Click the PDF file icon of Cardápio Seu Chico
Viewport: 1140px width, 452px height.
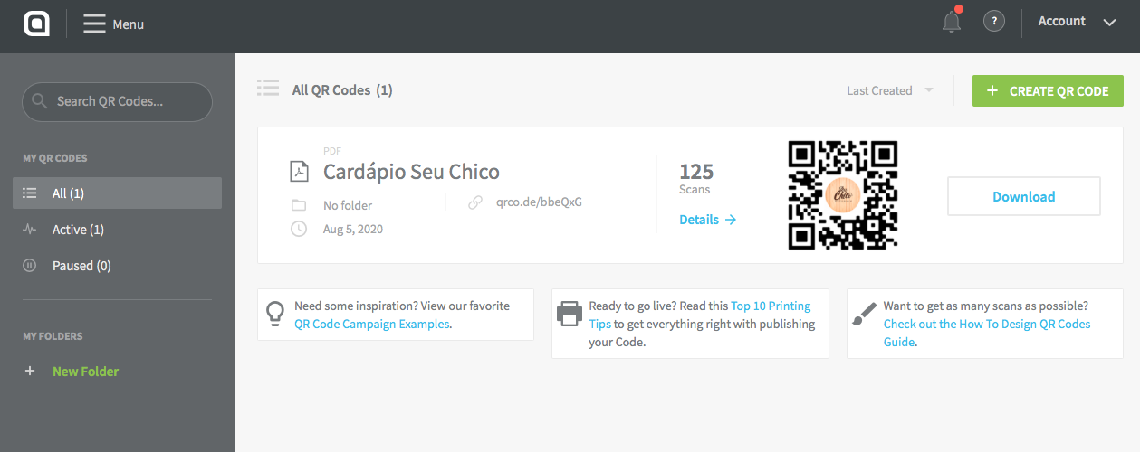pyautogui.click(x=299, y=171)
